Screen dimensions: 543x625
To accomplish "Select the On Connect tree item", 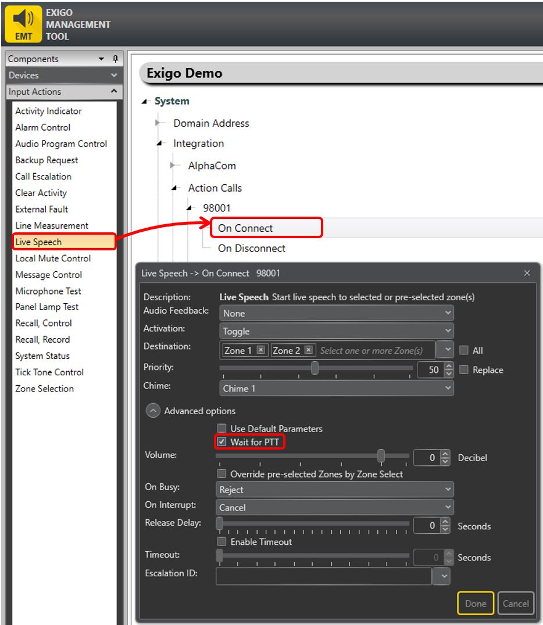I will point(245,228).
